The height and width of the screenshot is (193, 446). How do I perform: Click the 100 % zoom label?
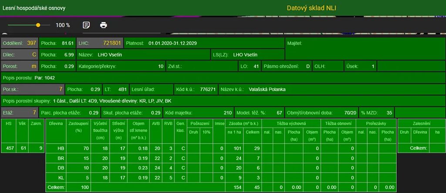click(x=63, y=25)
